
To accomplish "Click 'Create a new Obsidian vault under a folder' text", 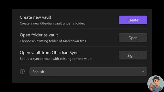I will [x=52, y=23].
